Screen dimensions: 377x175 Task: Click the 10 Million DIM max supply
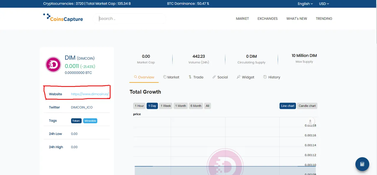[304, 55]
